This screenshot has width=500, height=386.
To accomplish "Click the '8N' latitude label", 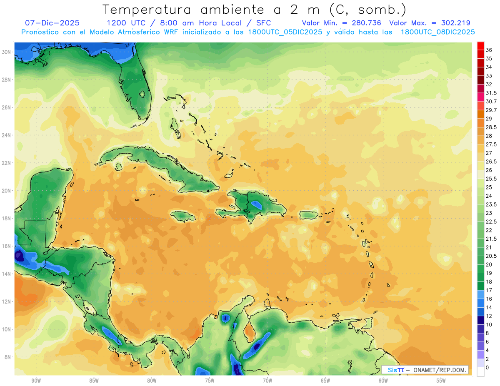I will (x=8, y=357).
